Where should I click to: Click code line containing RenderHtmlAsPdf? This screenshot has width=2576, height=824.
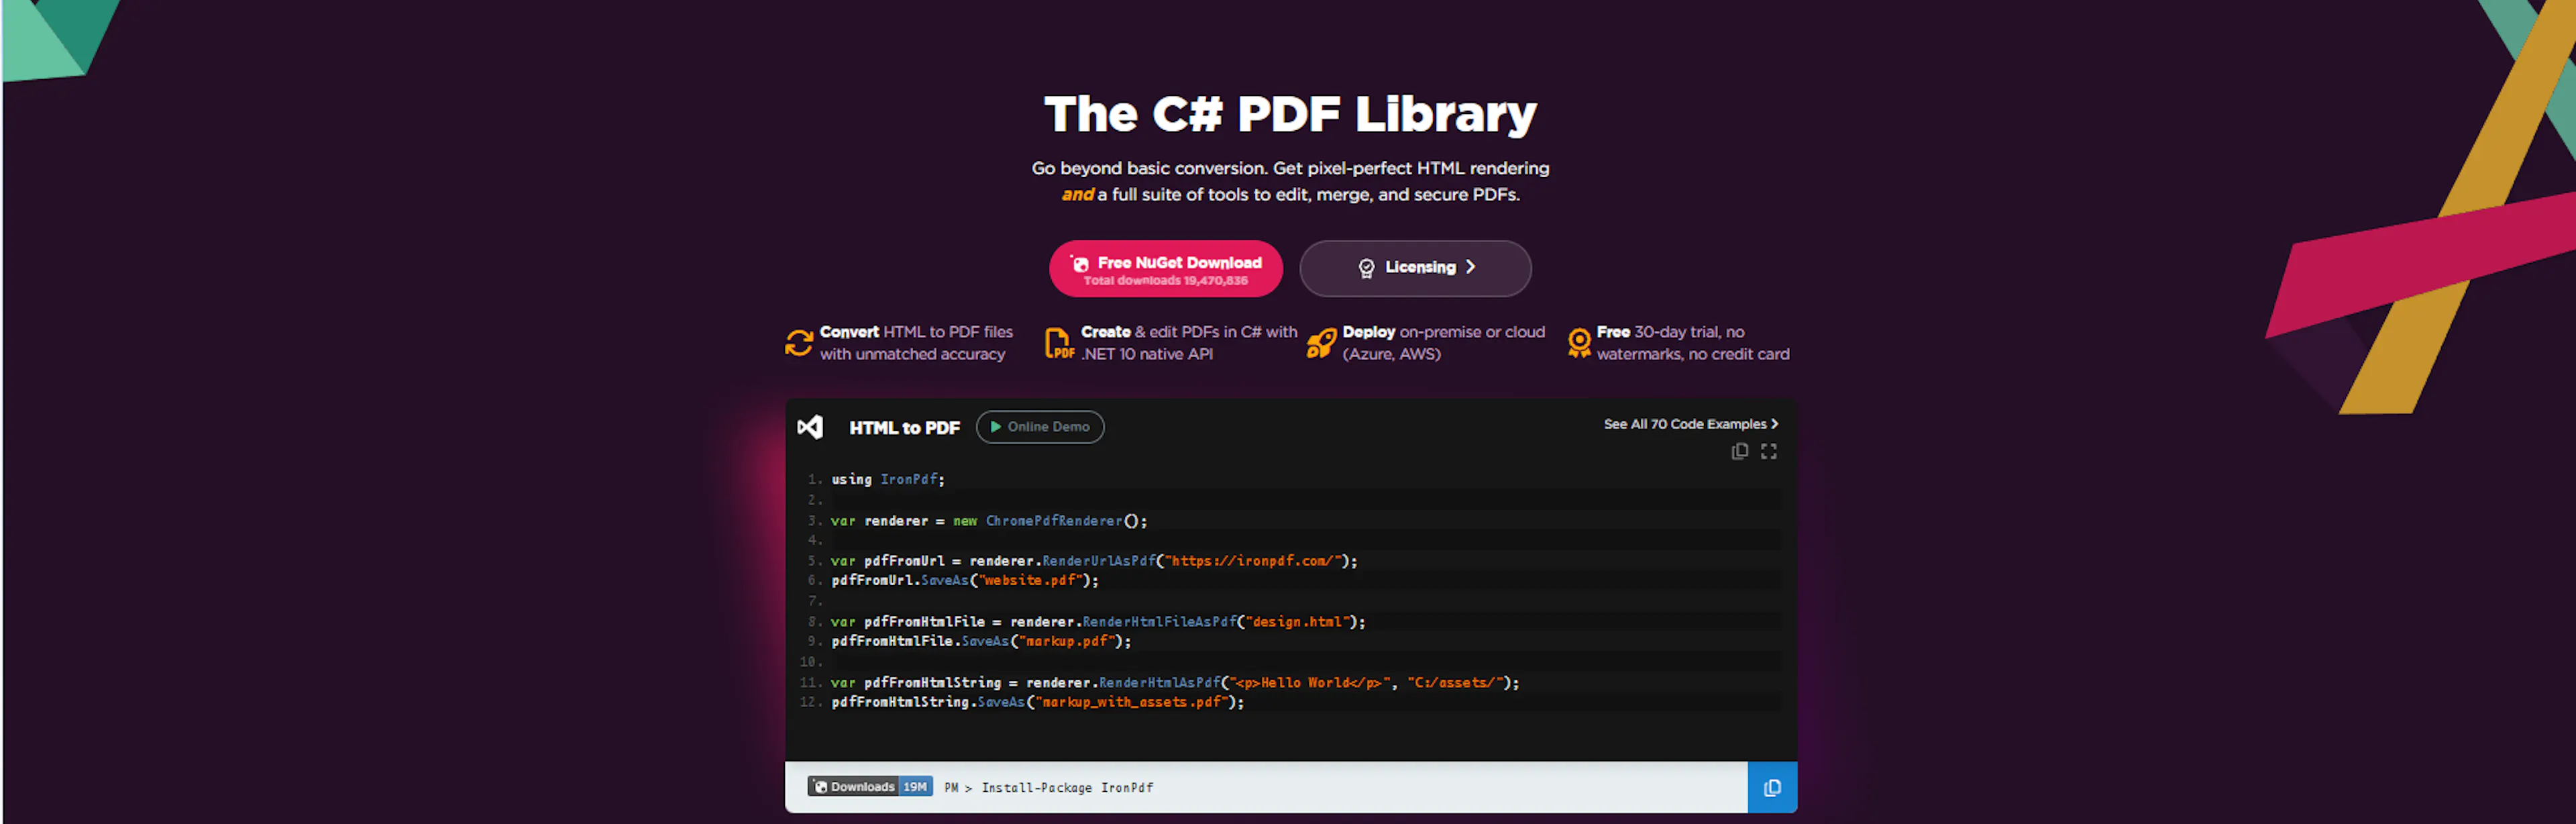(1175, 683)
